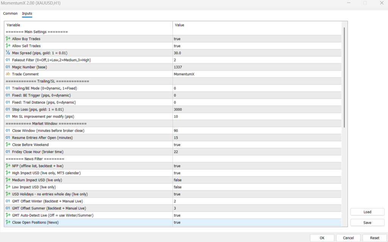
Task: Select the Main Settings section row
Action: 173,32
